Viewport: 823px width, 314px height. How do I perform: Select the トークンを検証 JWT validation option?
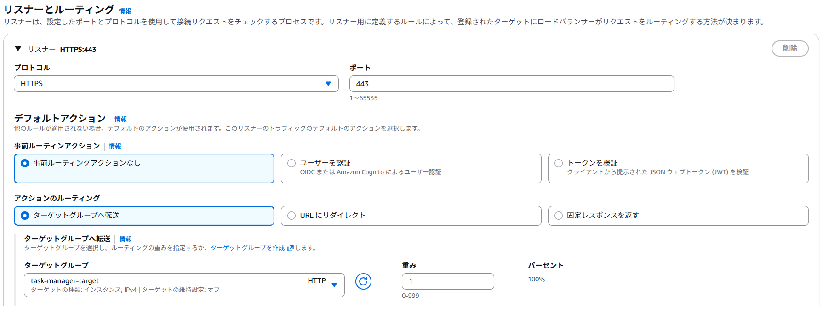click(x=559, y=163)
